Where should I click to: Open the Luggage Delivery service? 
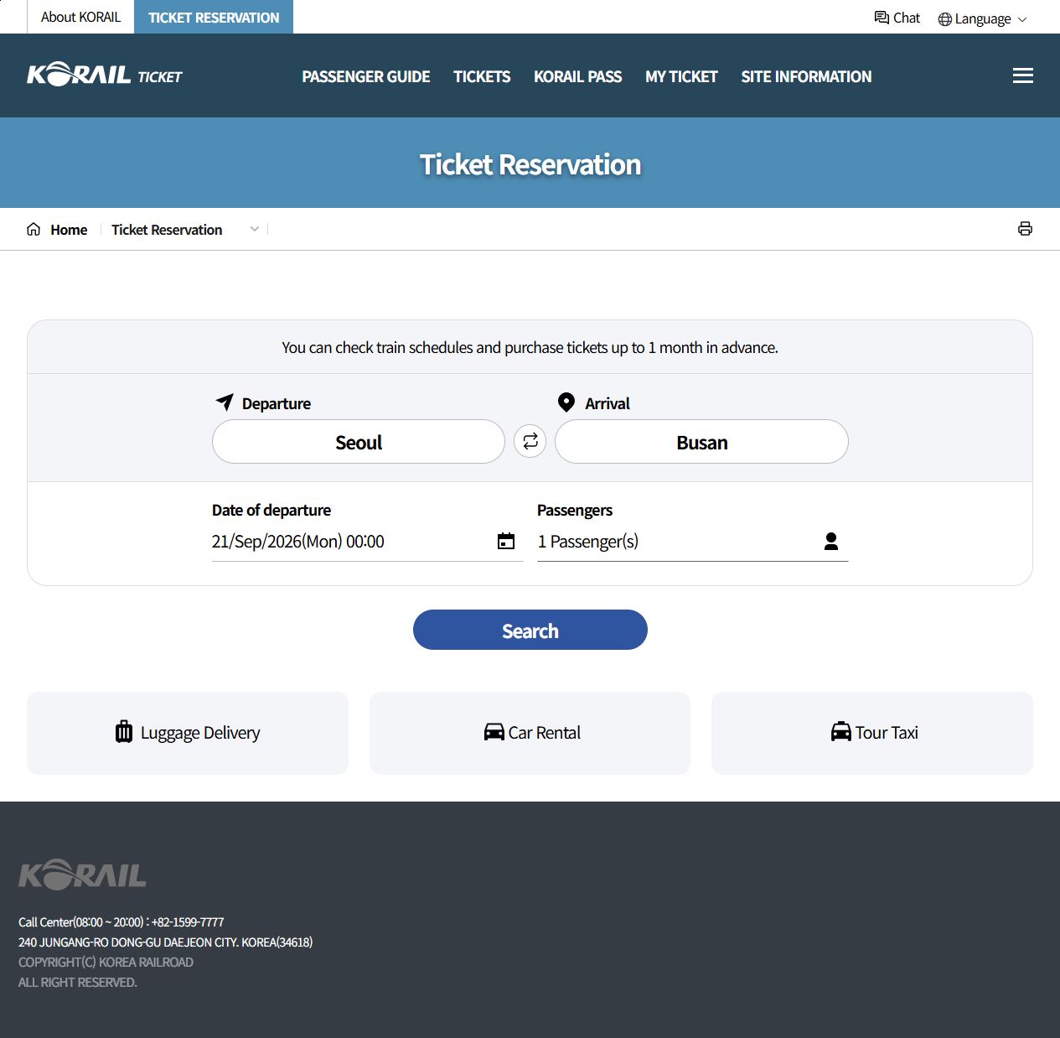pos(188,733)
